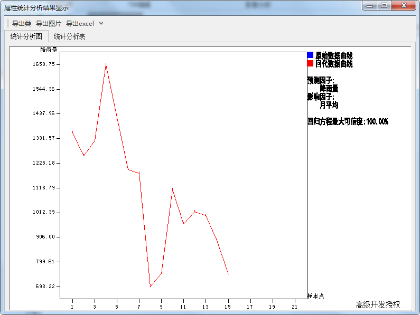420x315 pixels.
Task: Close the 属性统计分析结果显示 window
Action: coord(404,6)
